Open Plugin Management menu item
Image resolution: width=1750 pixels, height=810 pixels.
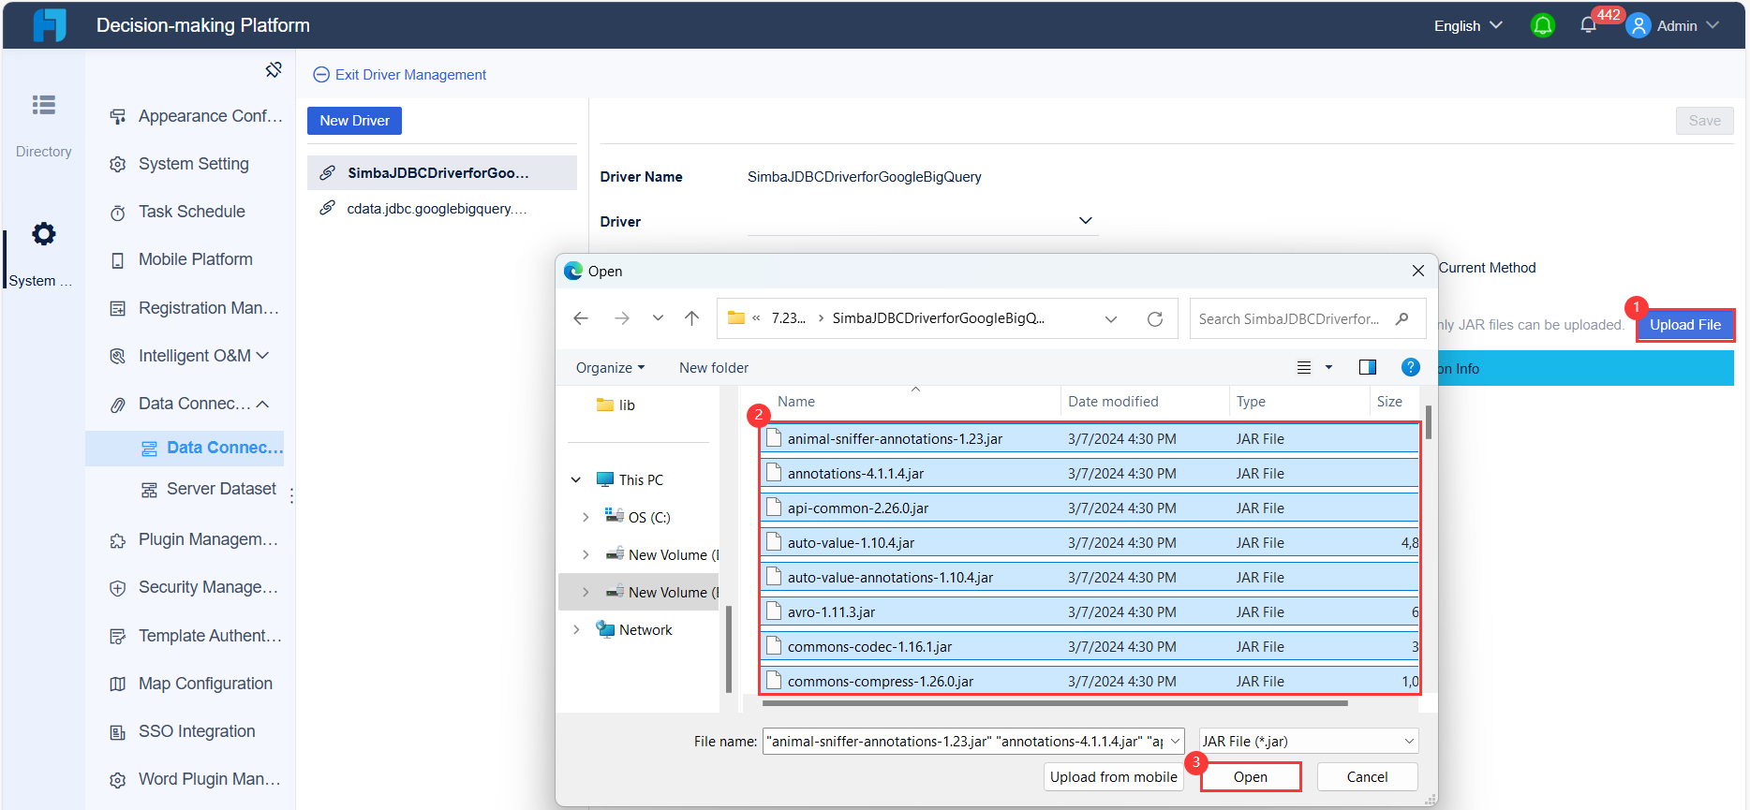[195, 539]
